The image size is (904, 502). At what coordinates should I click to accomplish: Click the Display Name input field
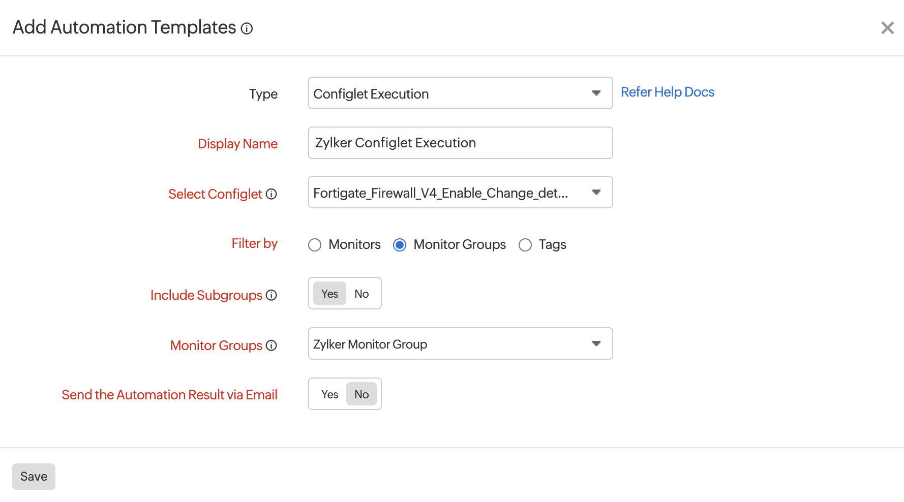pos(460,143)
